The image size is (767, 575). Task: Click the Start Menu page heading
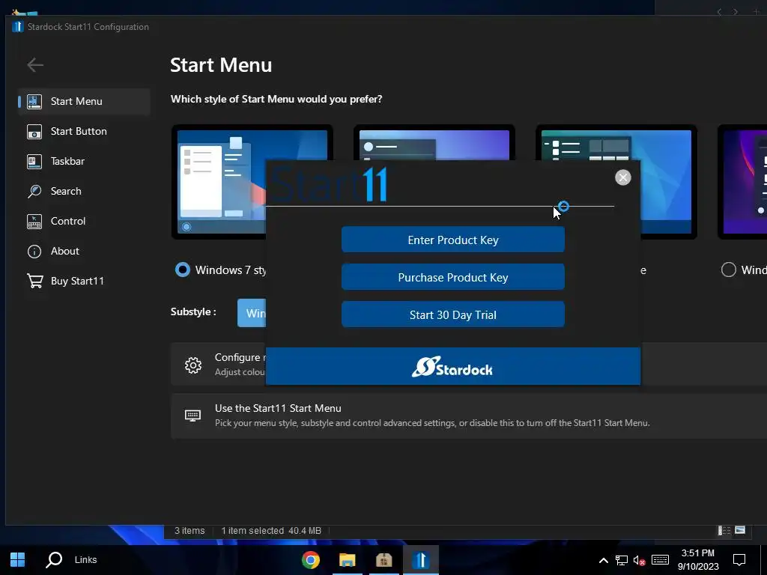(x=221, y=65)
